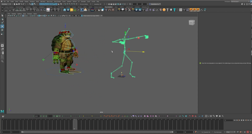Select the arrow Select tool in toolbox
The height and width of the screenshot is (134, 252).
tap(2, 15)
